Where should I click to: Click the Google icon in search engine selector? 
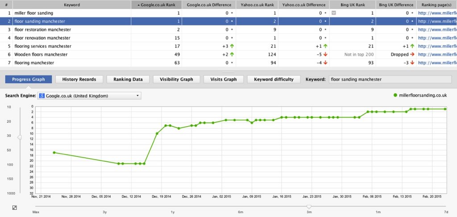point(42,96)
